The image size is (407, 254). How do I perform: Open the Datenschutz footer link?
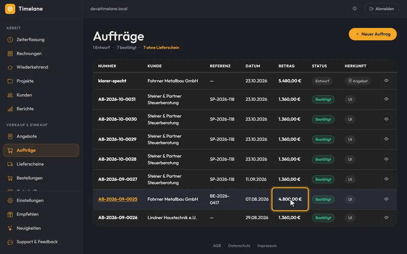239,246
